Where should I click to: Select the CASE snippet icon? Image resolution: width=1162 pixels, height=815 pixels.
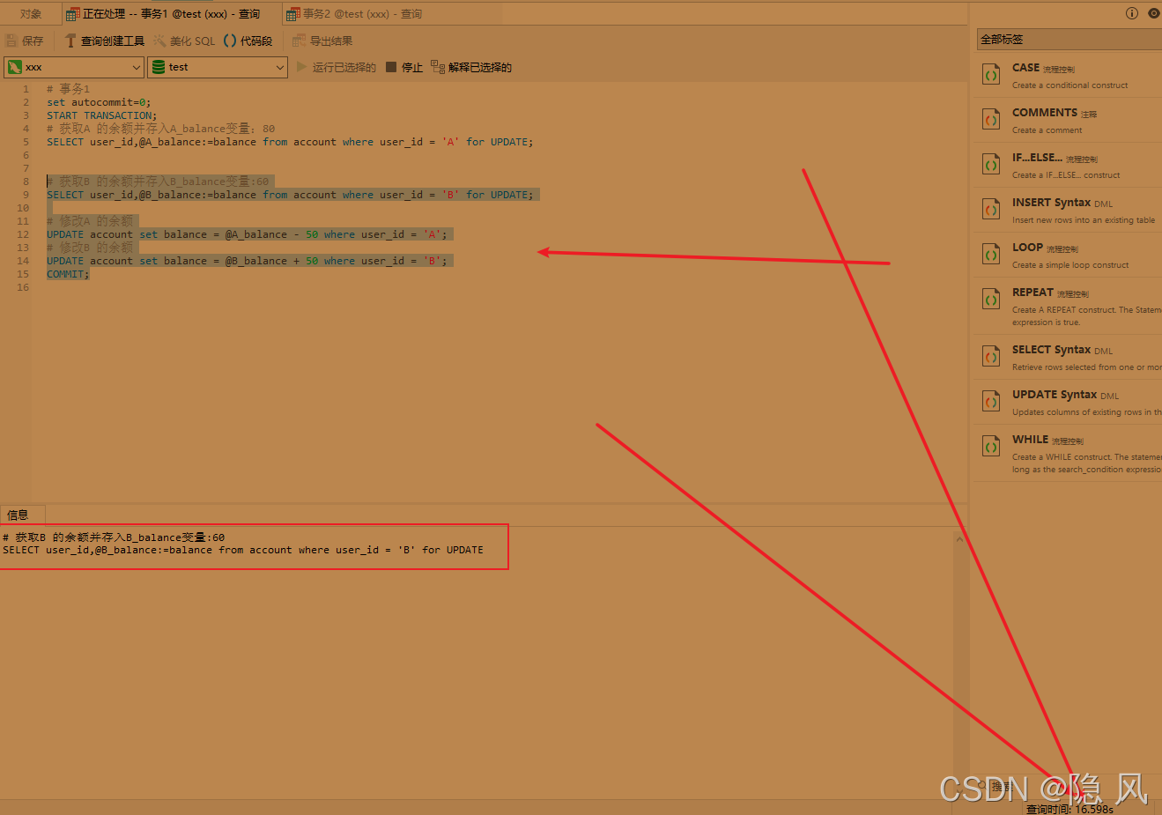tap(991, 75)
